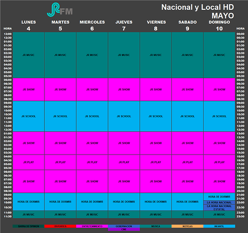Select Monday JR PLAY block

point(28,162)
